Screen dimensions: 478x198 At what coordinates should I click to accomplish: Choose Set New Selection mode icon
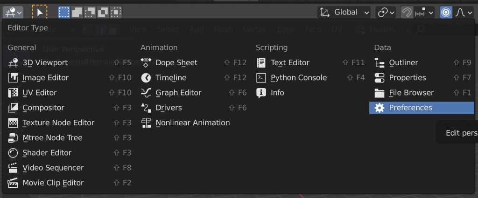click(x=64, y=13)
